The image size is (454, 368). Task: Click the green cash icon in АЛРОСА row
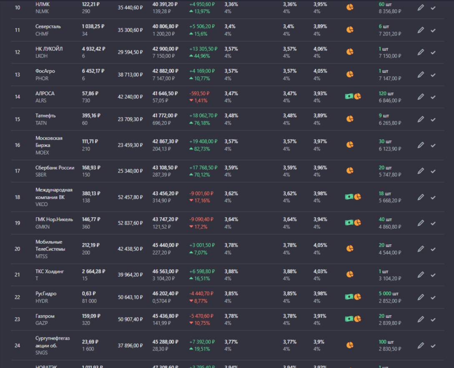349,96
